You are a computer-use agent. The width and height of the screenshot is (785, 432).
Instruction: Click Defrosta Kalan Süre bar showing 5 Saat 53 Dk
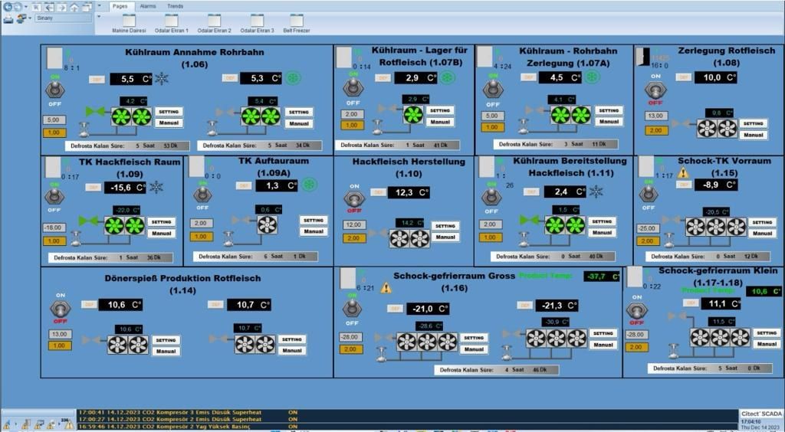[x=127, y=146]
